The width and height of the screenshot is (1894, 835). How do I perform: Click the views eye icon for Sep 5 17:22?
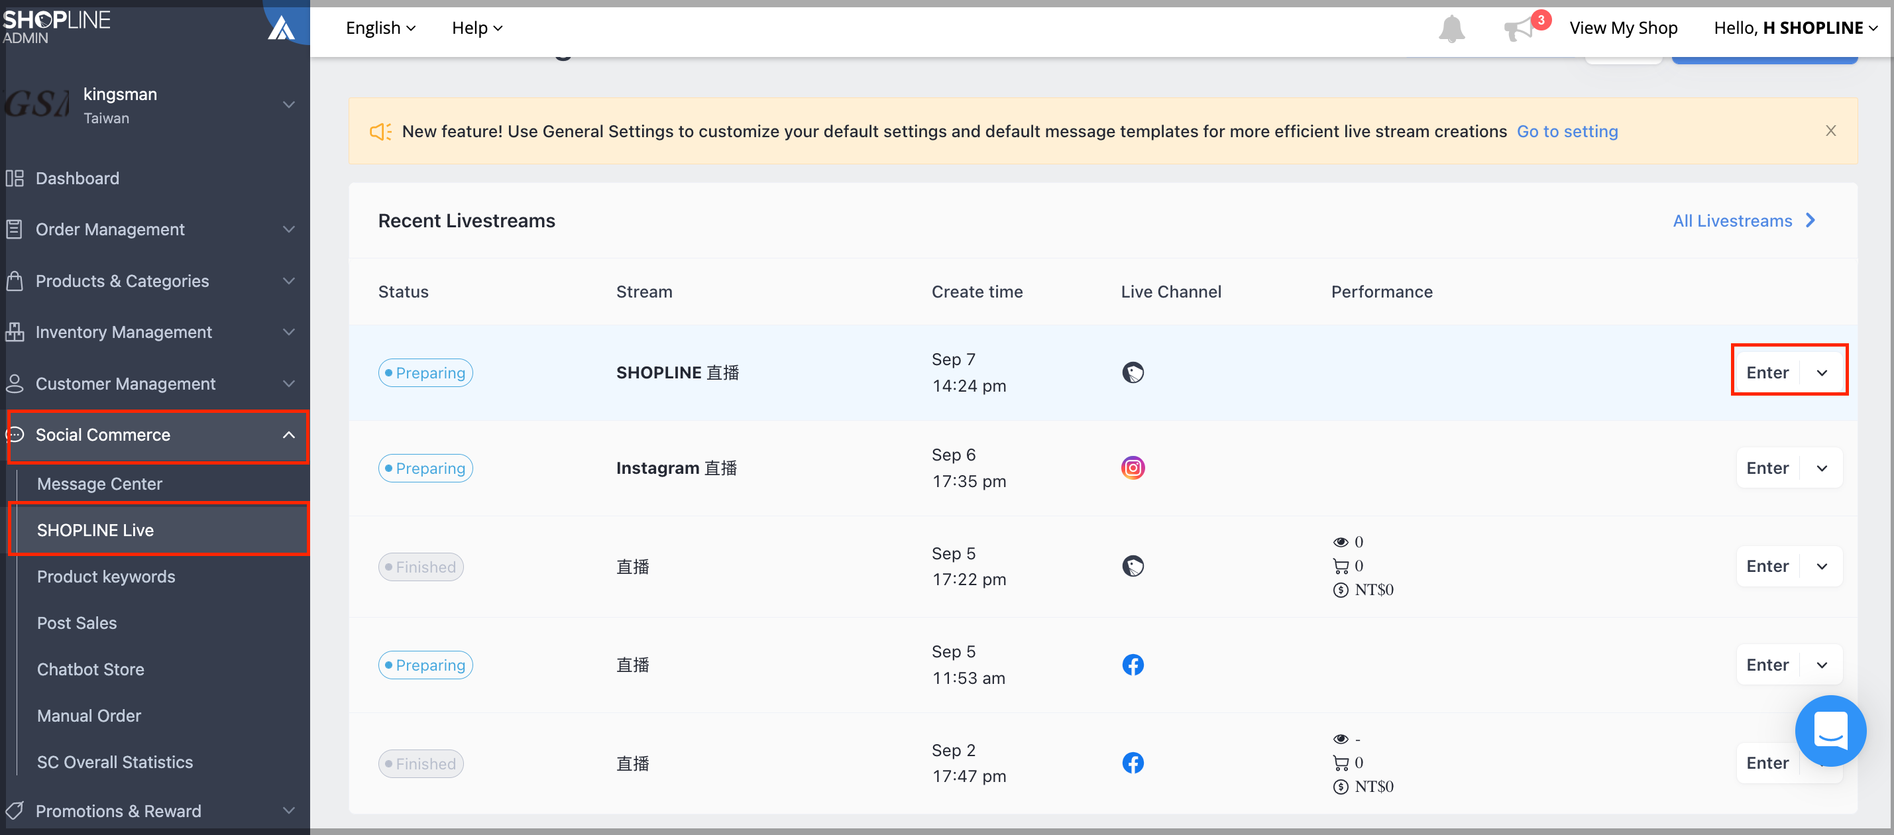pyautogui.click(x=1341, y=541)
